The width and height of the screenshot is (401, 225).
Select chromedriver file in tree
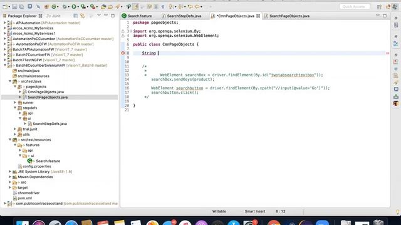[29, 193]
